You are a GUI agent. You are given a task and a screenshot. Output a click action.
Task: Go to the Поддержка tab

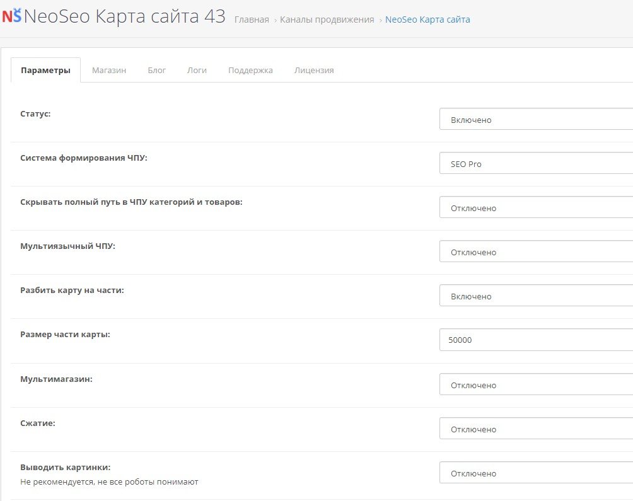[250, 70]
